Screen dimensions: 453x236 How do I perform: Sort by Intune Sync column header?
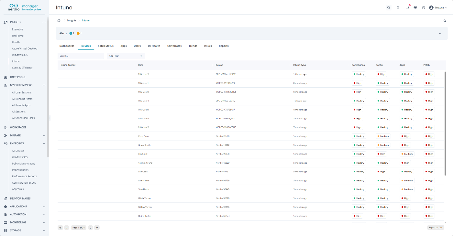click(300, 65)
